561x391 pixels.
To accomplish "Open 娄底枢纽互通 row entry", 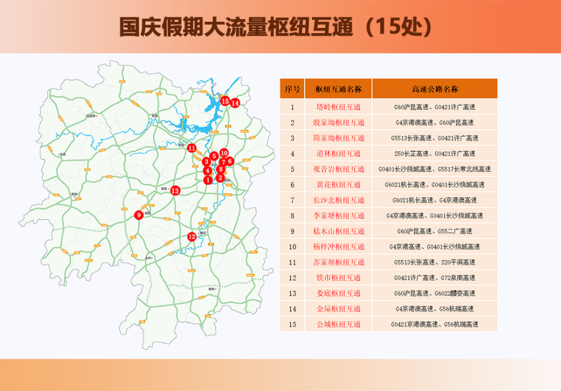I will tap(338, 294).
